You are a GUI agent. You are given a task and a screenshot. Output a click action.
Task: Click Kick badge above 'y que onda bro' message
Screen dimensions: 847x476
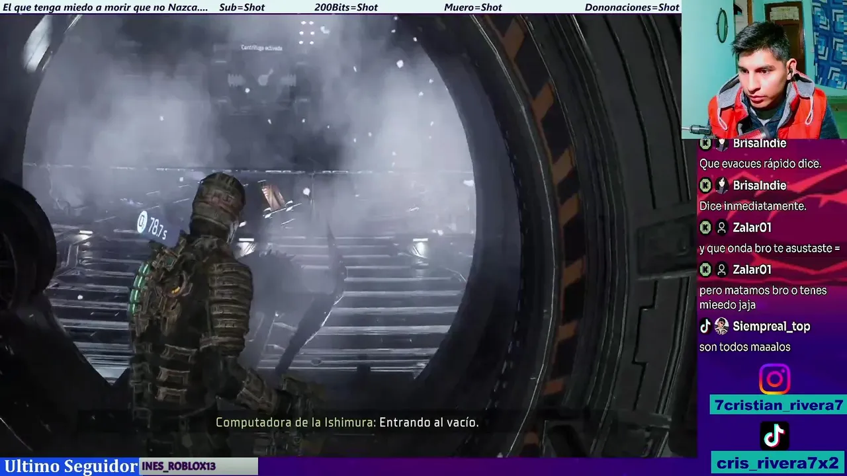(x=705, y=227)
